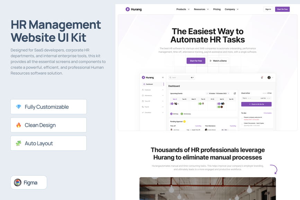
Task: Click the Hurang logo in the top navbar
Action: pos(134,9)
